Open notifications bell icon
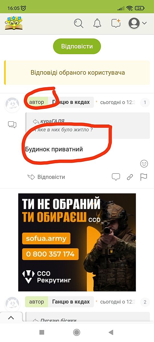Image resolution: width=154 pixels, height=342 pixels. pos(97,23)
